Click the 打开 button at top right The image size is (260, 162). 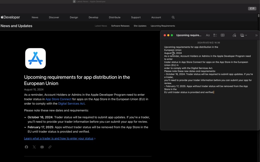(252, 9)
